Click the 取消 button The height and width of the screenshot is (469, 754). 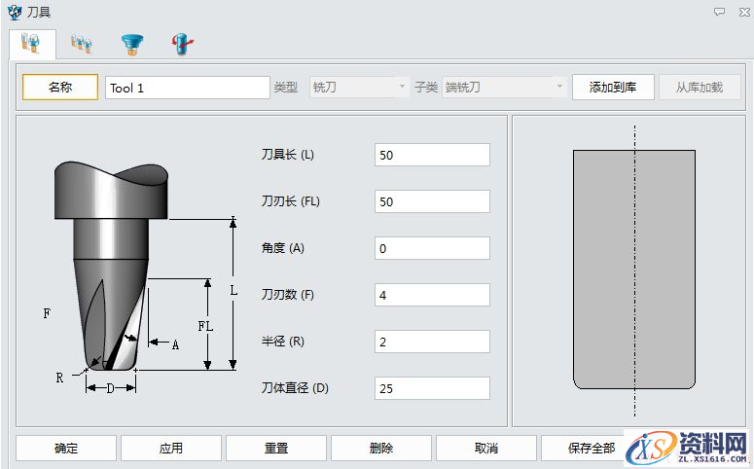point(486,449)
